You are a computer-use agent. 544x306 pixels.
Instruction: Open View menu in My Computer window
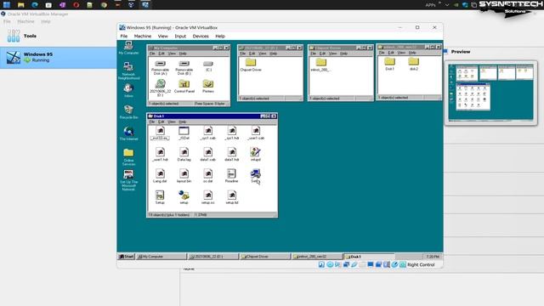(172, 54)
